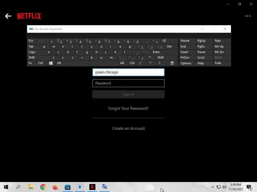Viewport: 257px width, 192px height.
Task: Launch Firefox from taskbar
Action: 55,187
